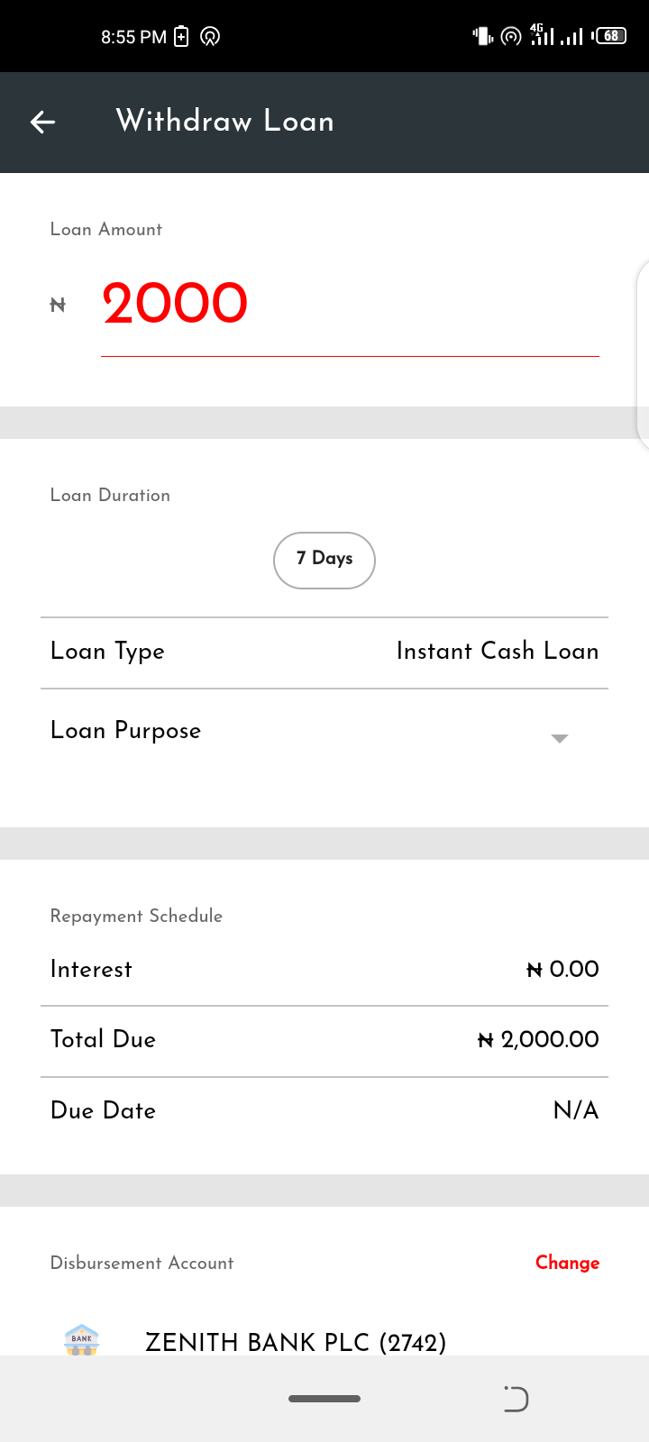
Task: Tap the Naira currency symbol
Action: (58, 305)
